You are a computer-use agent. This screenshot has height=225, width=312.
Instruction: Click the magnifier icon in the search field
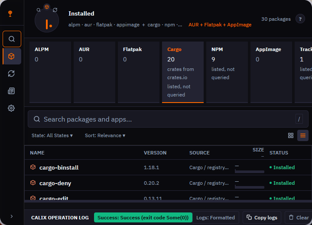point(37,119)
